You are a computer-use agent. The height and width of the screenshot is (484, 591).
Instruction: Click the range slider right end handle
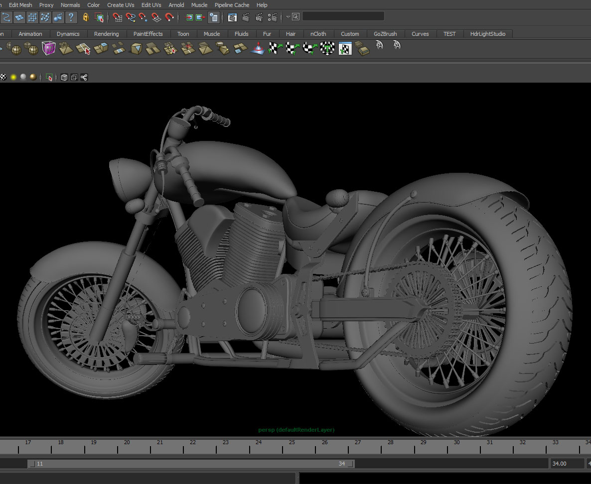click(350, 464)
